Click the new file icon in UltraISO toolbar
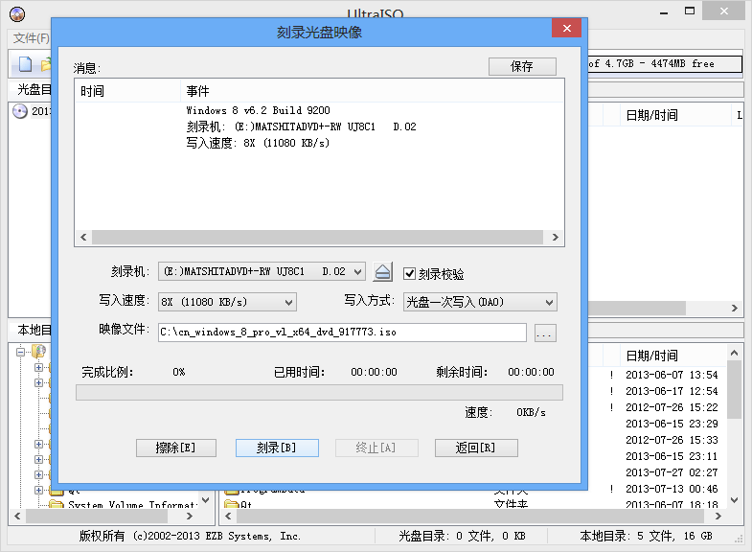This screenshot has width=752, height=552. (25, 64)
